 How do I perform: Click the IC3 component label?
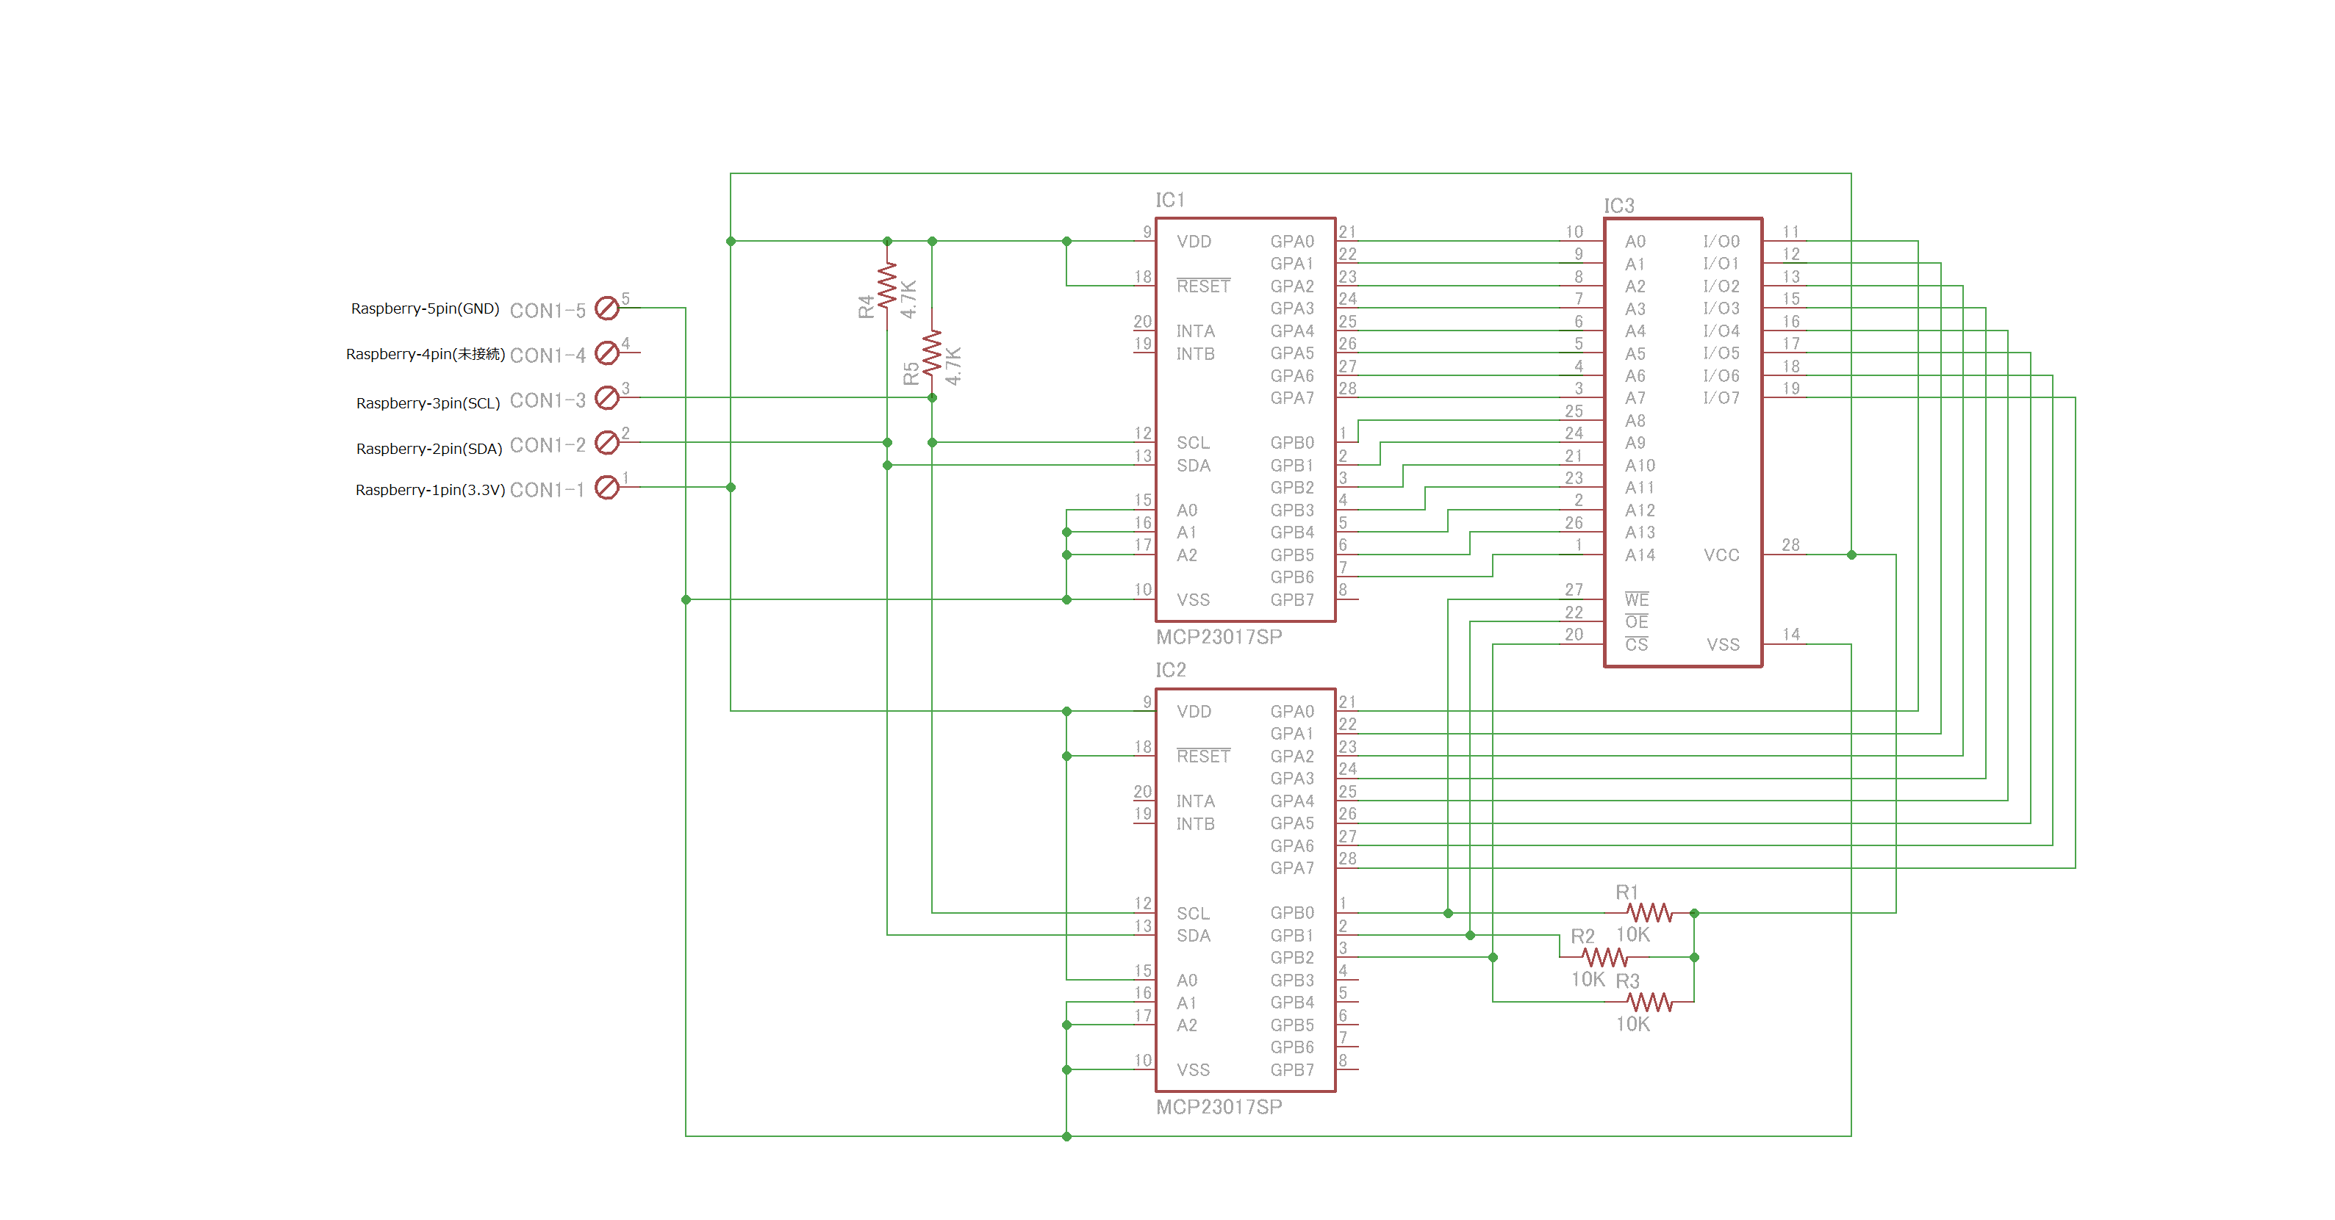click(1619, 206)
